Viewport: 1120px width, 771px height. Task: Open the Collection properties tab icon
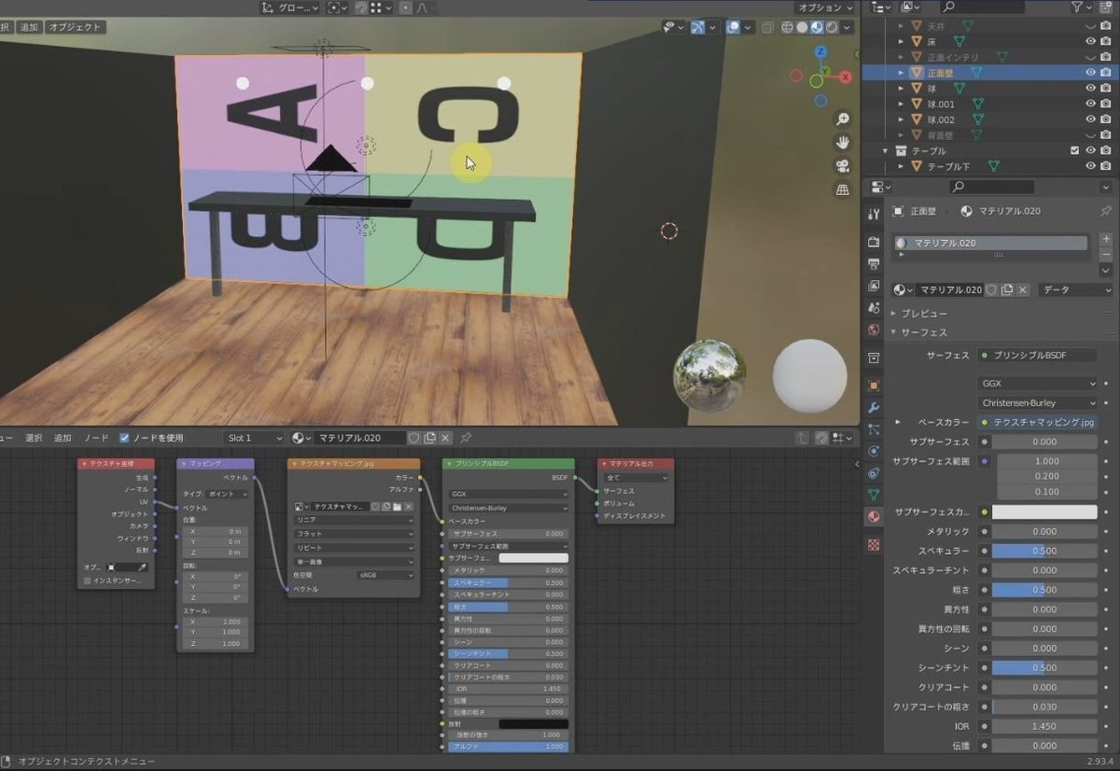tap(874, 357)
